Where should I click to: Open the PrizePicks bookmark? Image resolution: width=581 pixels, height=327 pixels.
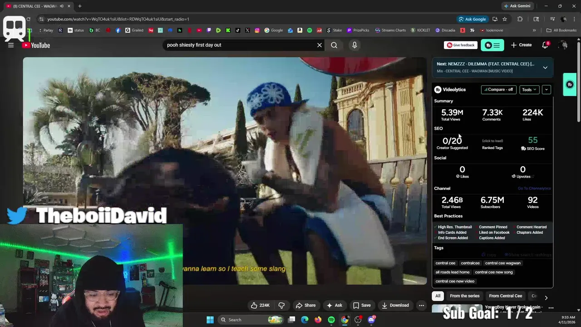tap(358, 30)
